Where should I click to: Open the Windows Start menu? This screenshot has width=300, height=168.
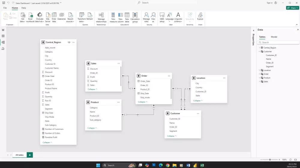(98, 165)
